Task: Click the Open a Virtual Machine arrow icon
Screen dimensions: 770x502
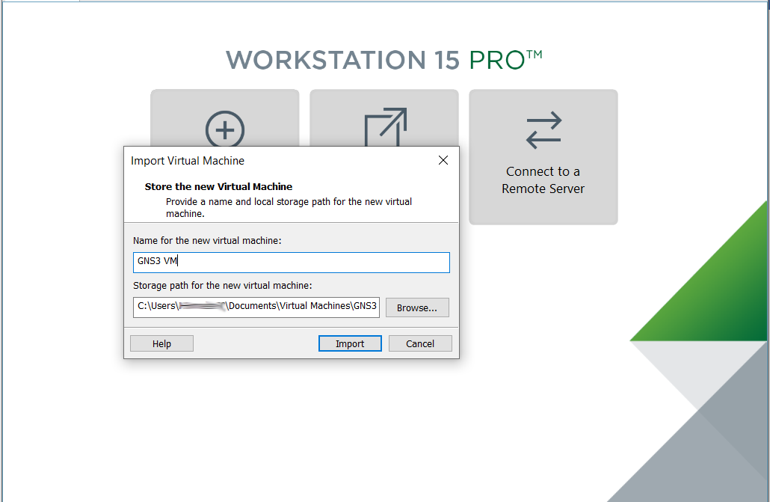Action: [x=386, y=127]
